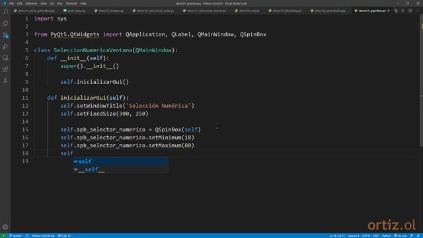Open More Actions ellipsis in editor title
The image size is (423, 238).
point(417,11)
